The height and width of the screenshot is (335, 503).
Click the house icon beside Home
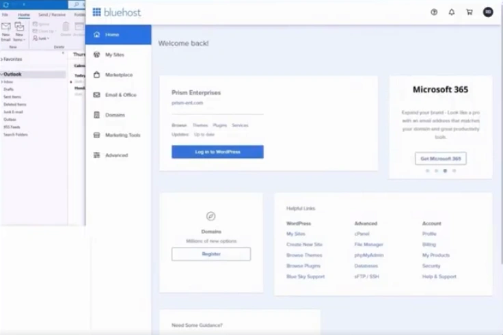pos(96,34)
